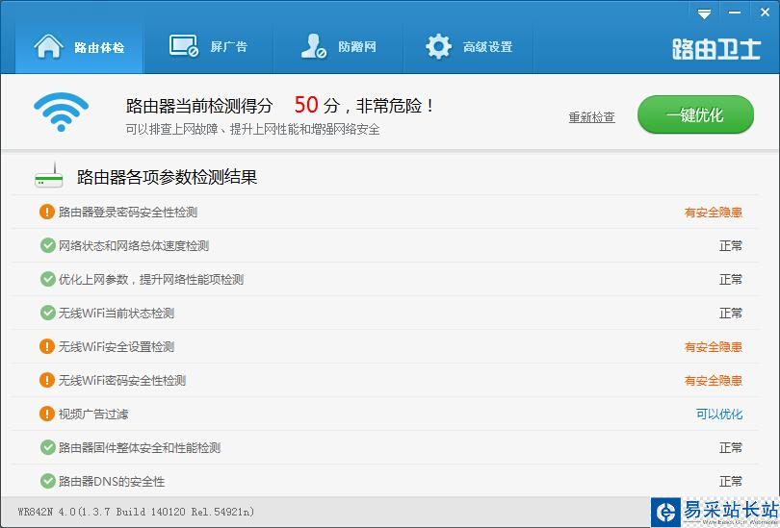This screenshot has width=780, height=528.
Task: Click warning icon for 无线WiFi密码安全性检测
Action: tap(47, 381)
